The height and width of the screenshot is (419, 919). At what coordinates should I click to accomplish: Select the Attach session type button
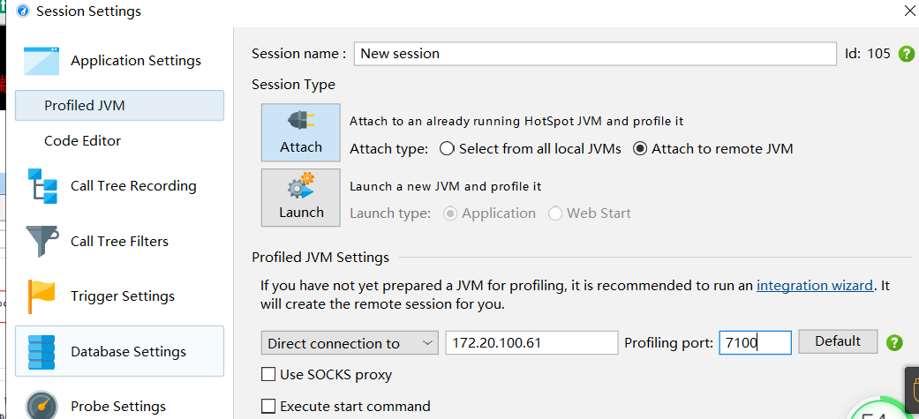tap(301, 132)
